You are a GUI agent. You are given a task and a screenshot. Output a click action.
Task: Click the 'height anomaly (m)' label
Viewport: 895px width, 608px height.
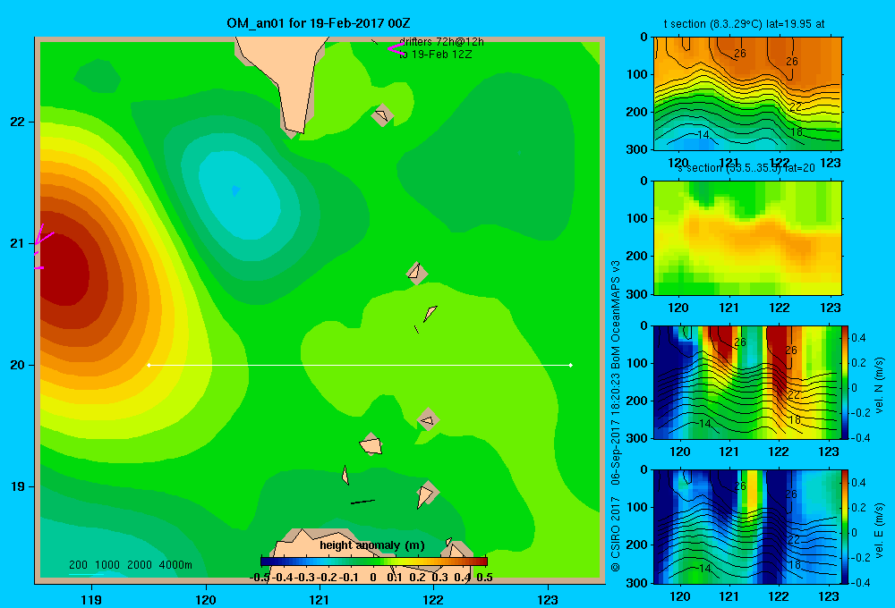(372, 545)
